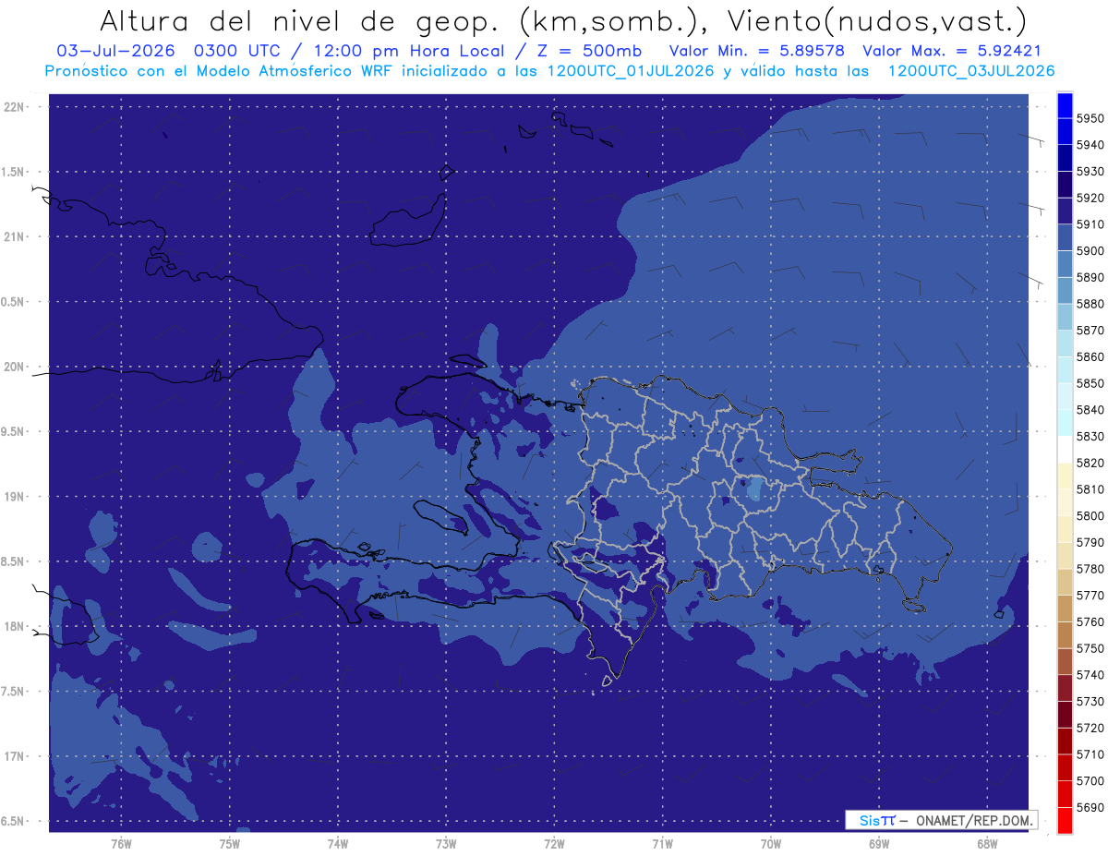The width and height of the screenshot is (1108, 856).
Task: Click the latitude label 17N
Action: coord(15,756)
